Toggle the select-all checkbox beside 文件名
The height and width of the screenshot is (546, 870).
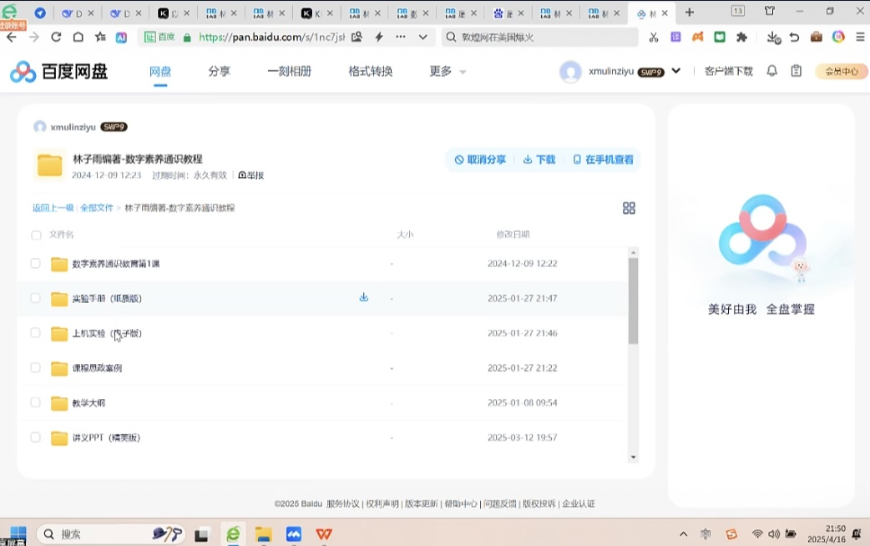tap(36, 235)
